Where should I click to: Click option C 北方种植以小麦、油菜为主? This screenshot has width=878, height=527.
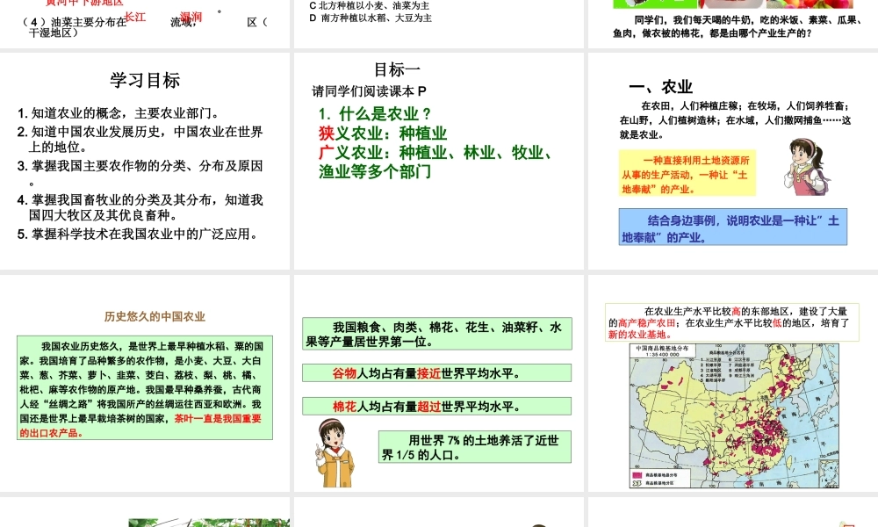[x=370, y=5]
